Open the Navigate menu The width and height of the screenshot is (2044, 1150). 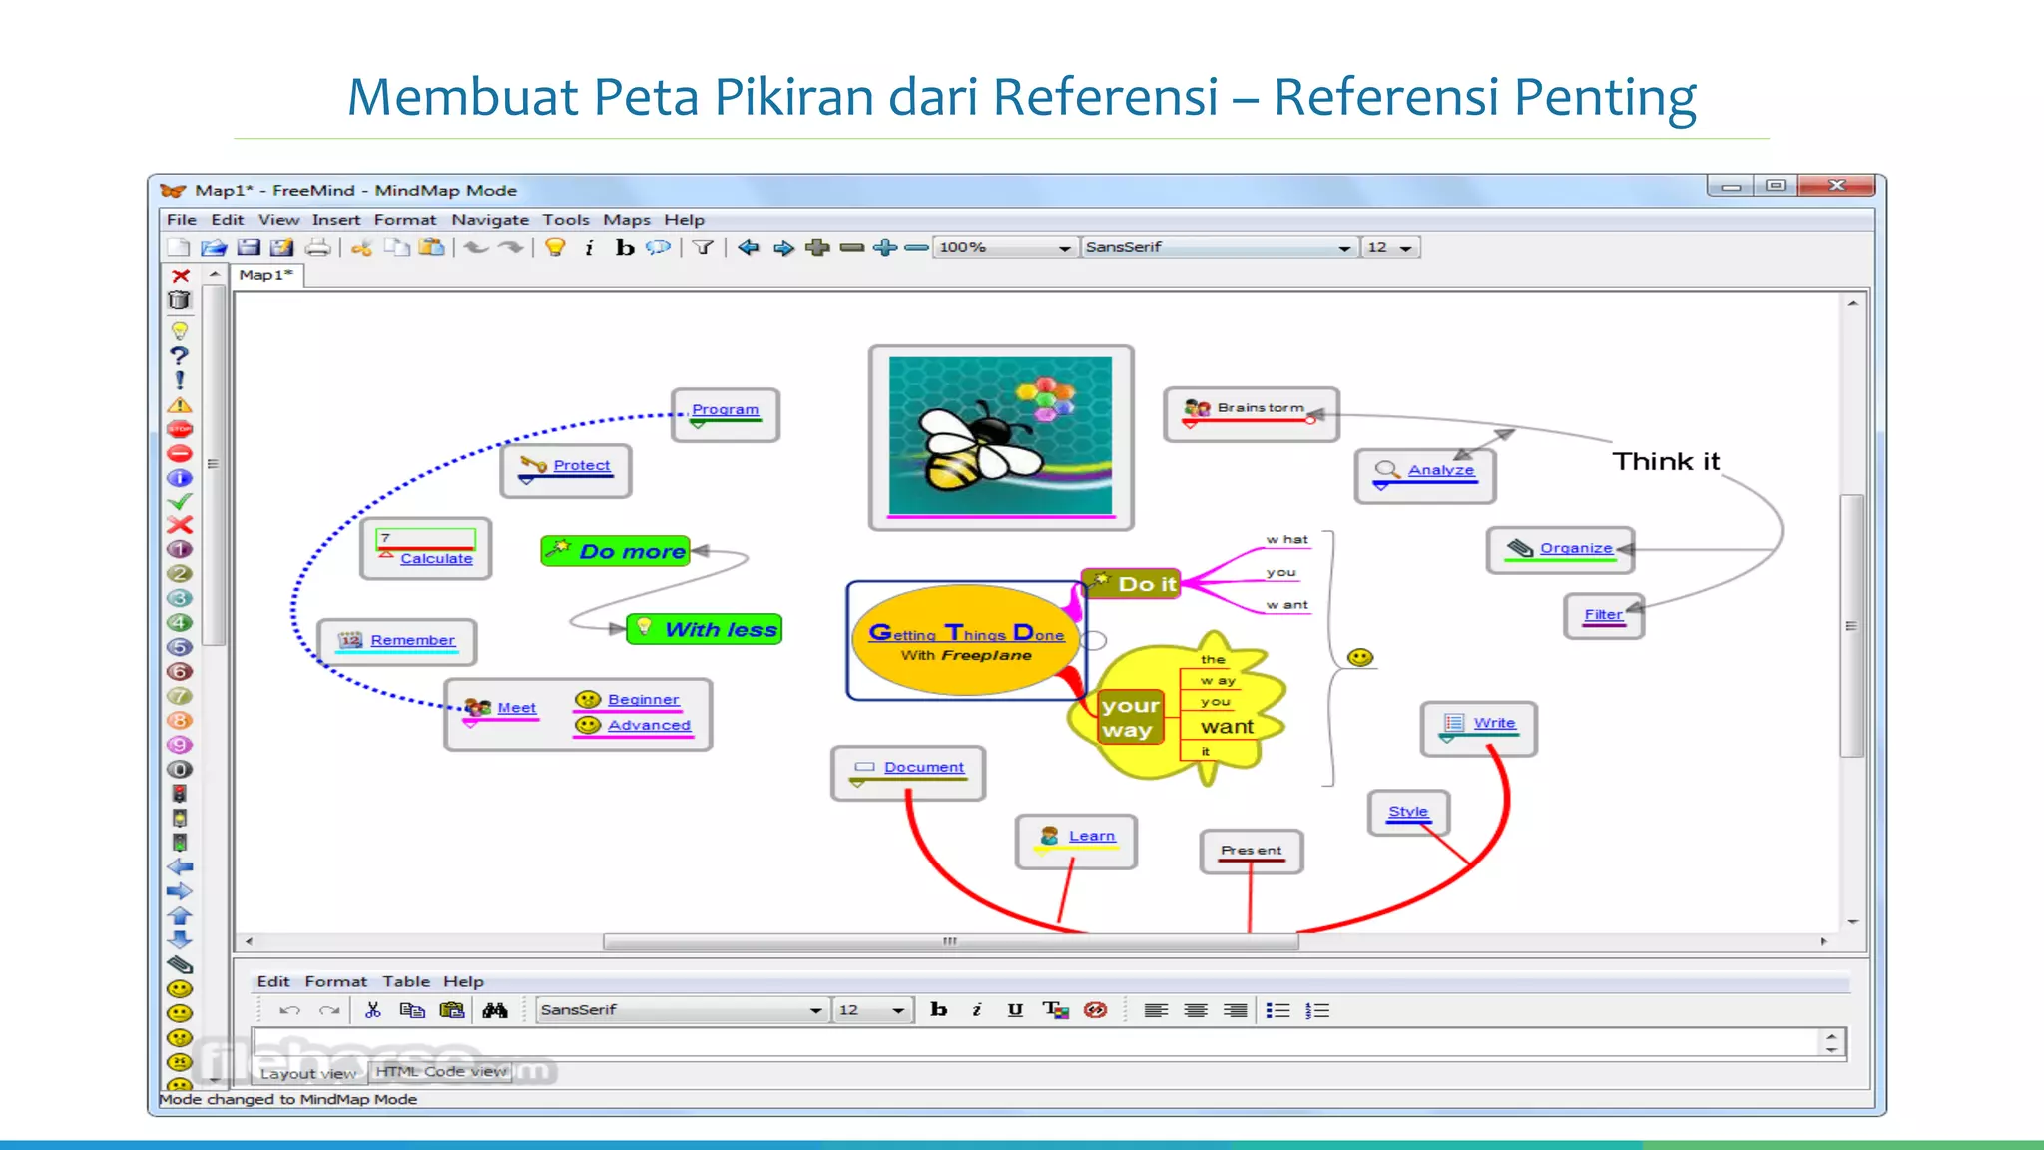coord(489,220)
